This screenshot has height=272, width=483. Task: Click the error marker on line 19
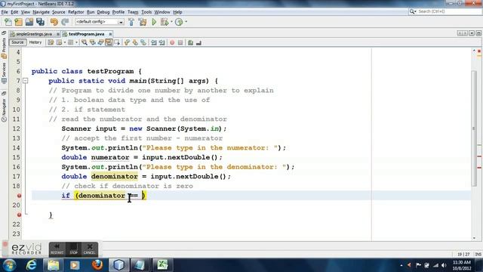[19, 196]
